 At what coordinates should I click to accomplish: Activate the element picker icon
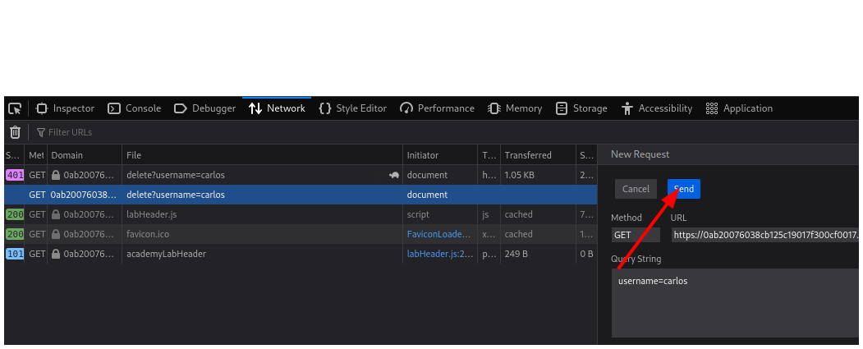point(15,108)
